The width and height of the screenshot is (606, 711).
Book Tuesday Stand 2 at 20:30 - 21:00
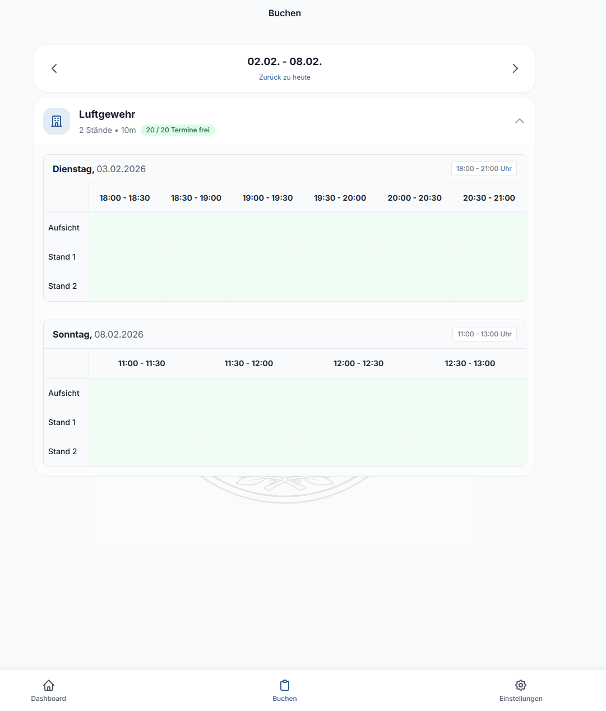click(x=489, y=286)
